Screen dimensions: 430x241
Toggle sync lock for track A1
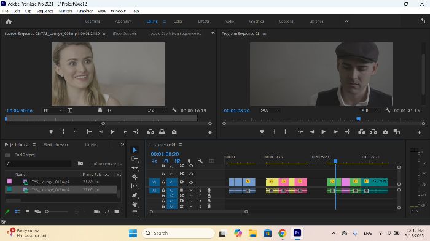pyautogui.click(x=182, y=190)
